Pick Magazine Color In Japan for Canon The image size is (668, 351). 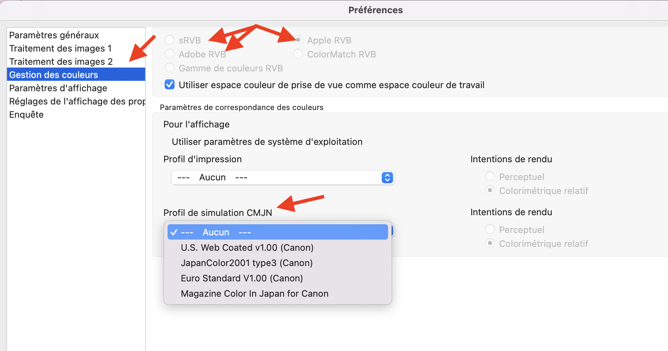(254, 294)
